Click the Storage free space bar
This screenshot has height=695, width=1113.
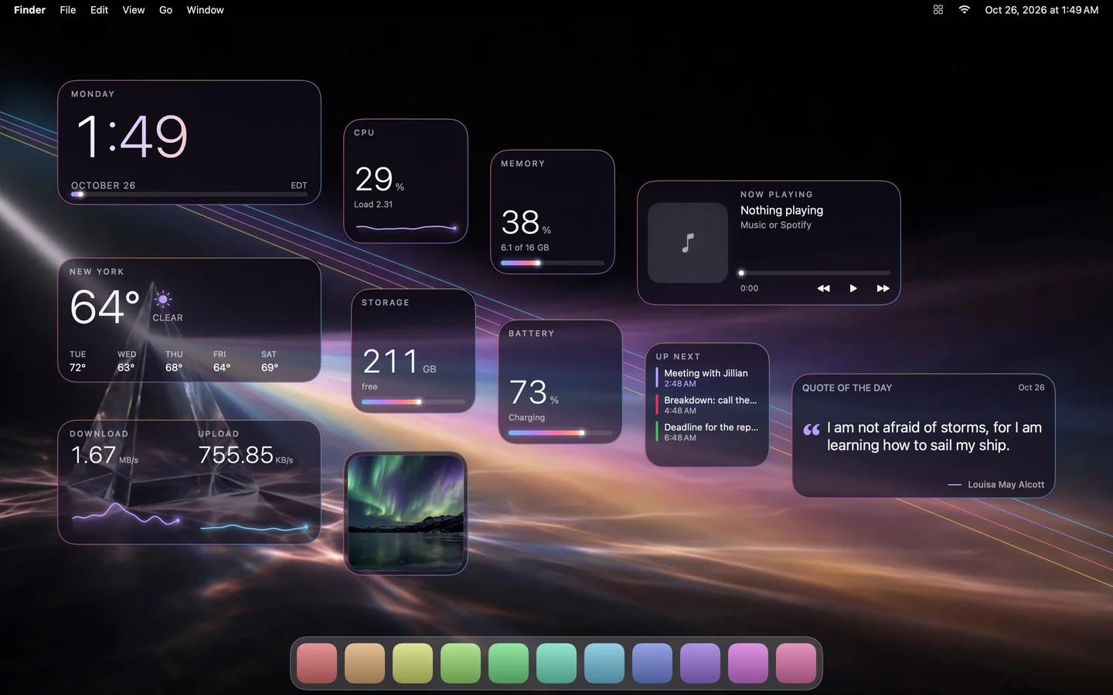pos(414,402)
